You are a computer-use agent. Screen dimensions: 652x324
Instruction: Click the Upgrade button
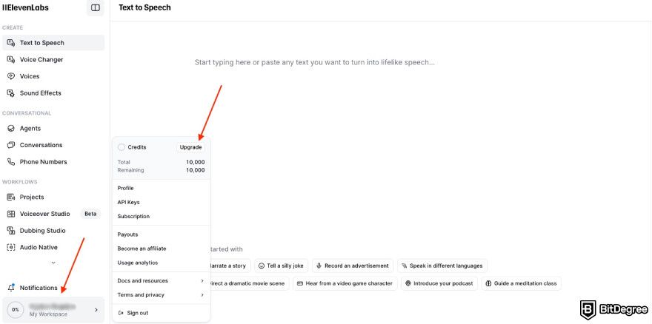point(190,147)
